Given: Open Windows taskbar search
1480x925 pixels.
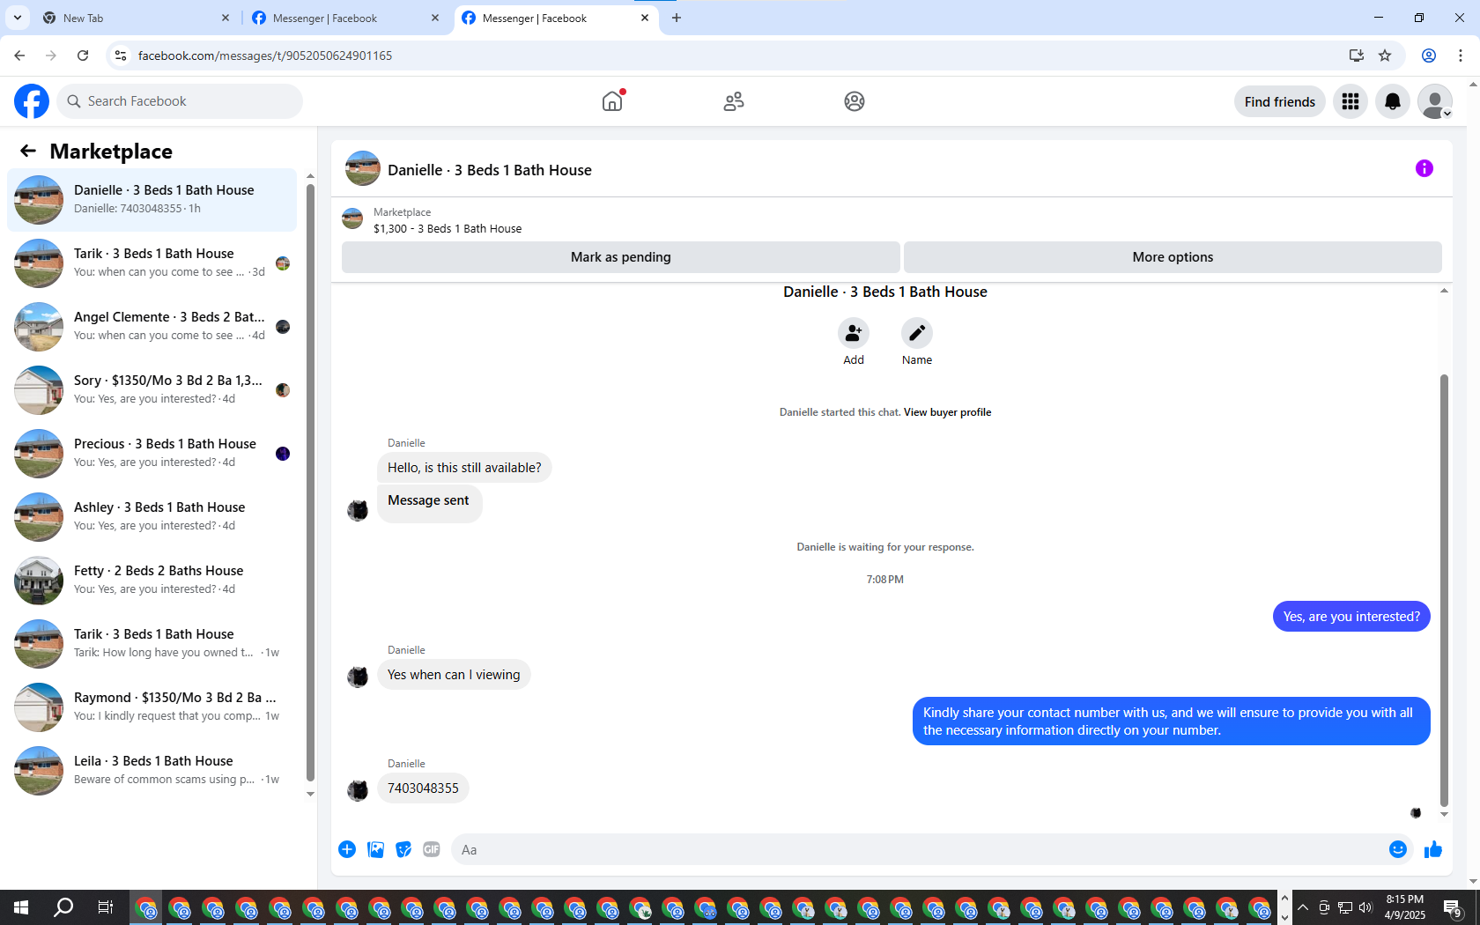Looking at the screenshot, I should pyautogui.click(x=63, y=907).
